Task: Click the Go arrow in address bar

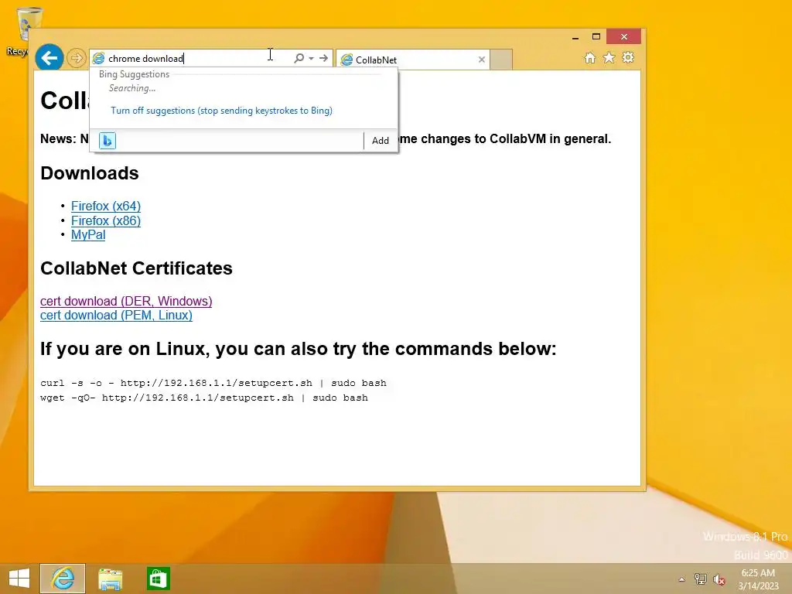Action: click(324, 58)
